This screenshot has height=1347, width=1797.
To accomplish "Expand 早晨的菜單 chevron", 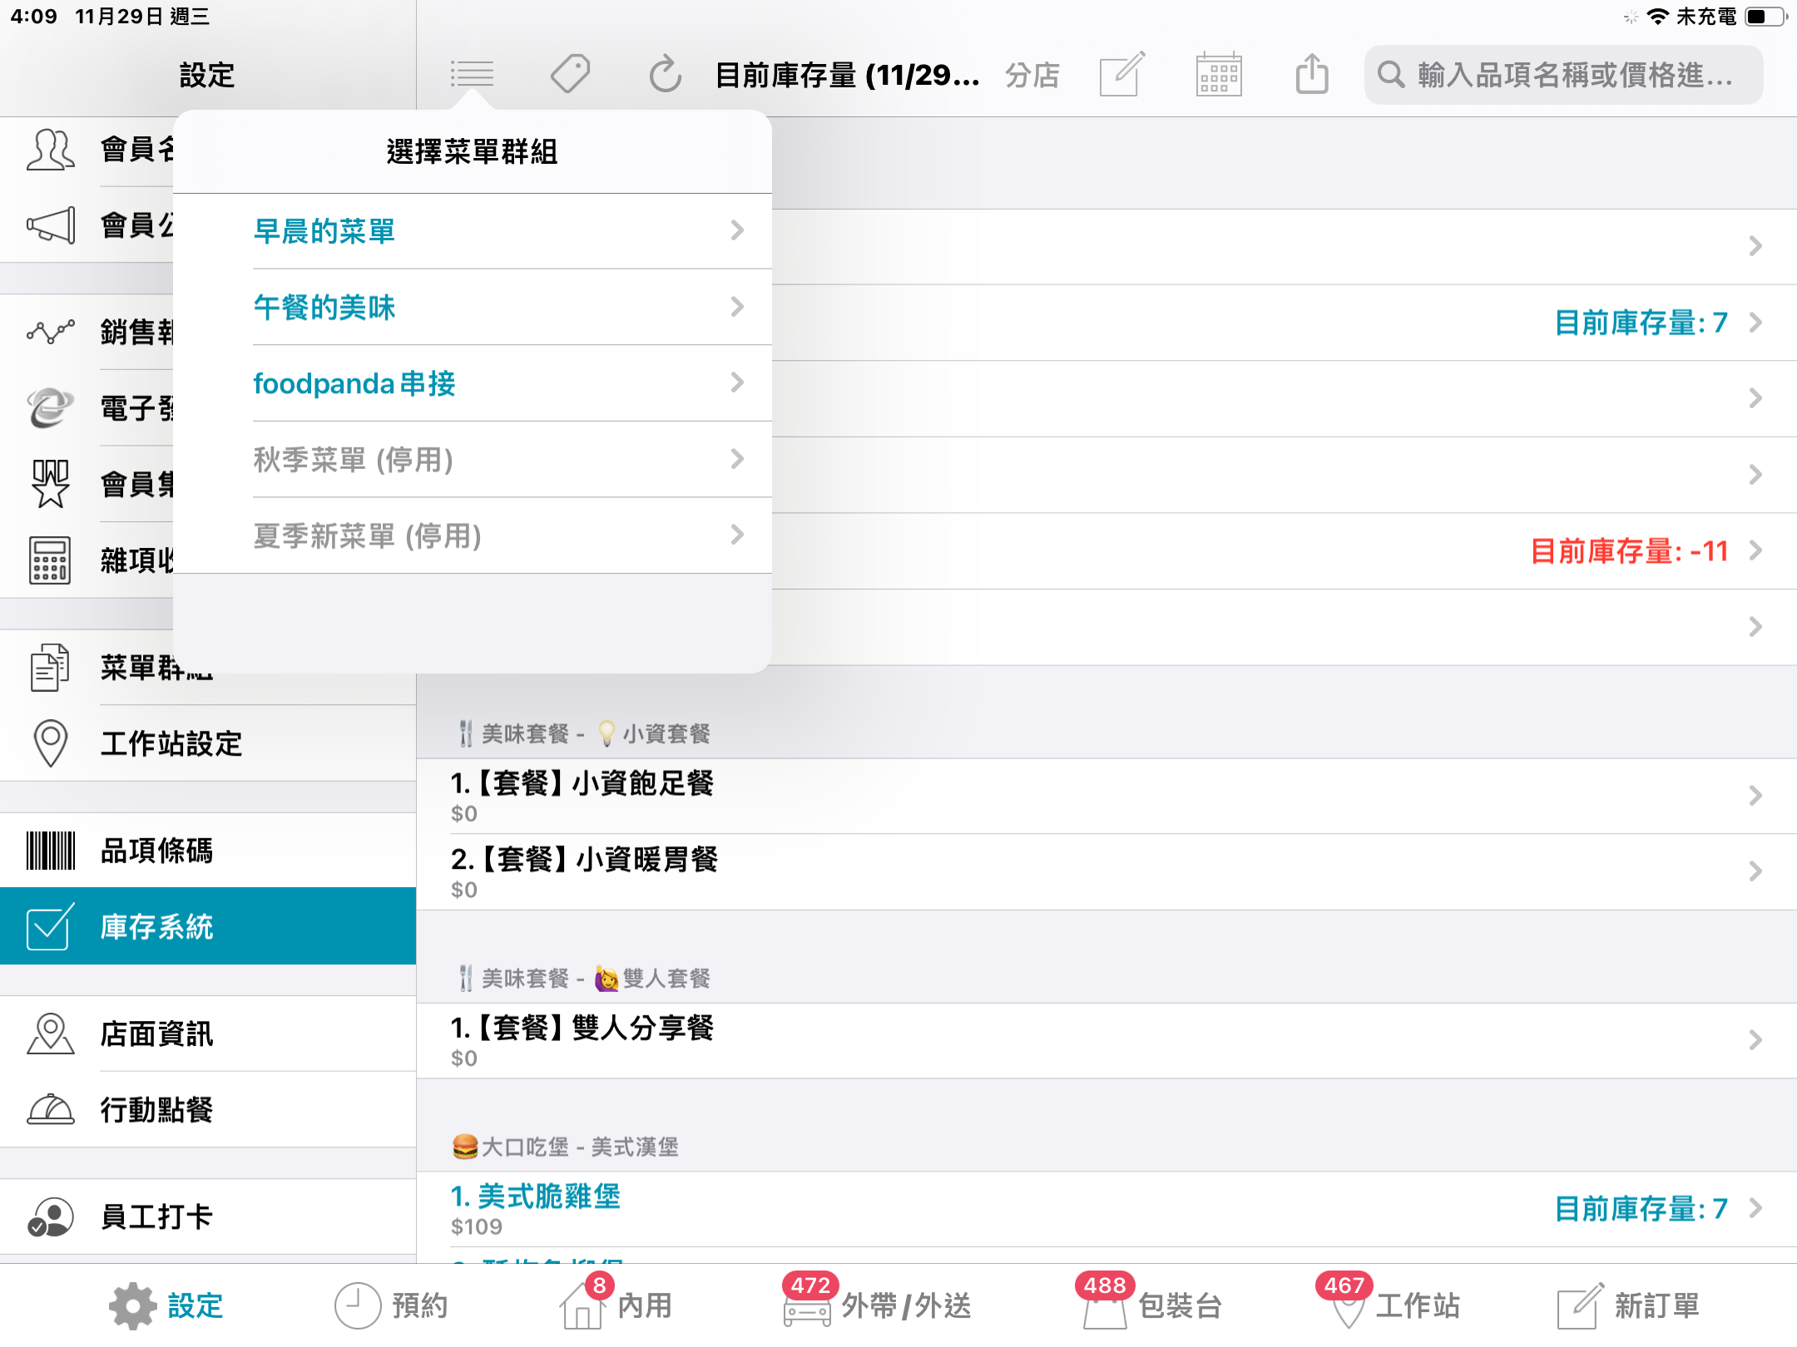I will point(737,230).
